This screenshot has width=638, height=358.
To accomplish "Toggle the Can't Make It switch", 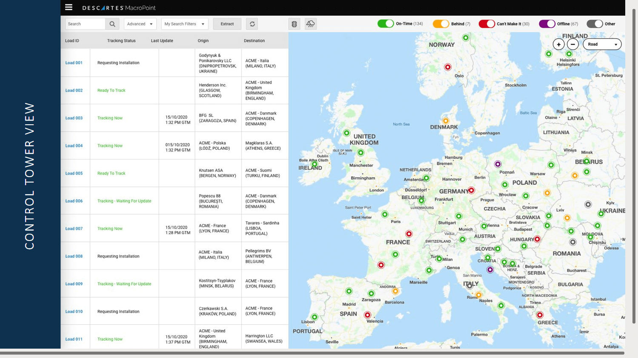I will [486, 24].
